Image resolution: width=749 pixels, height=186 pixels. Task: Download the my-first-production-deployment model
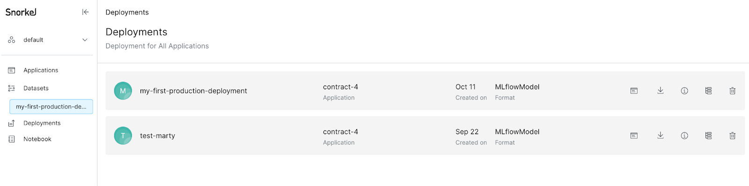point(660,91)
